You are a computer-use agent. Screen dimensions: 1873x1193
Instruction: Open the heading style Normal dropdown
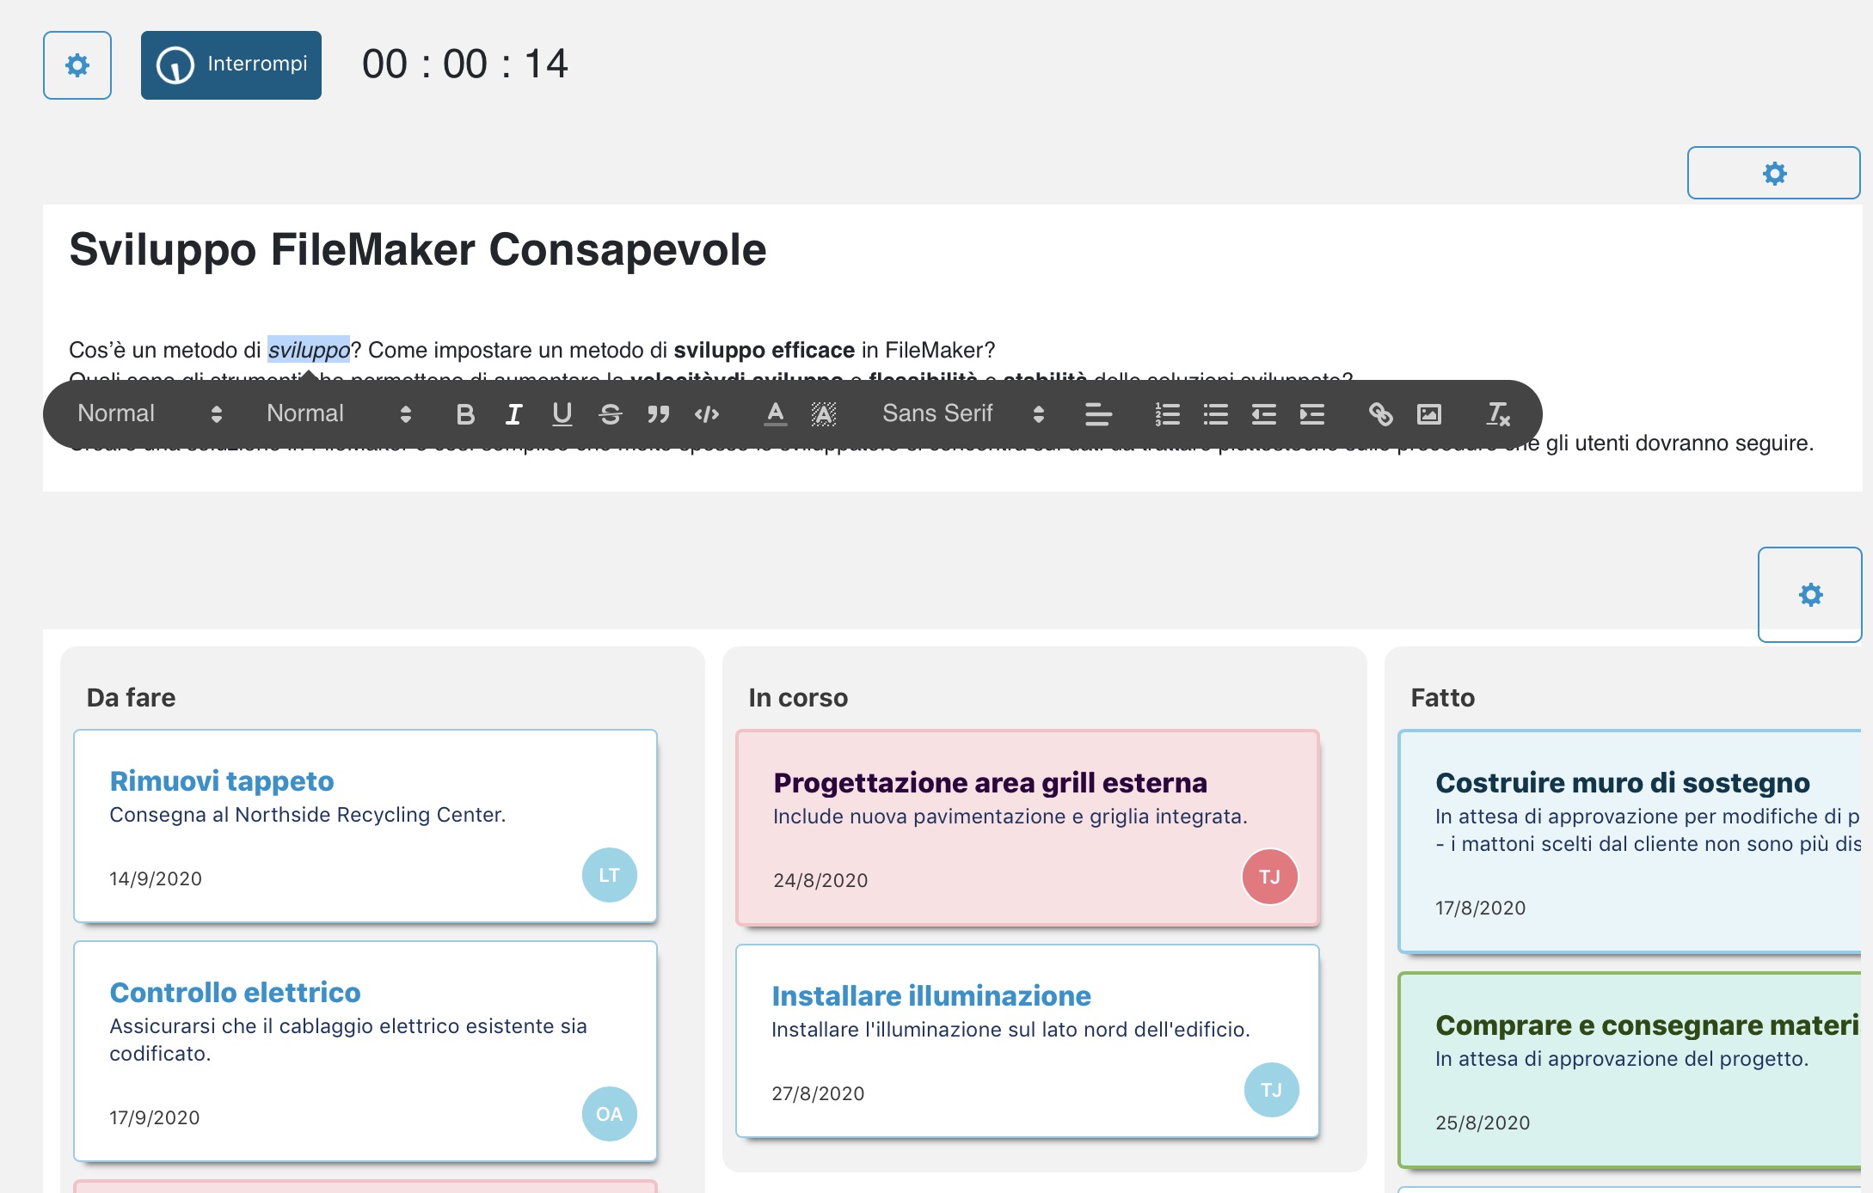click(150, 413)
